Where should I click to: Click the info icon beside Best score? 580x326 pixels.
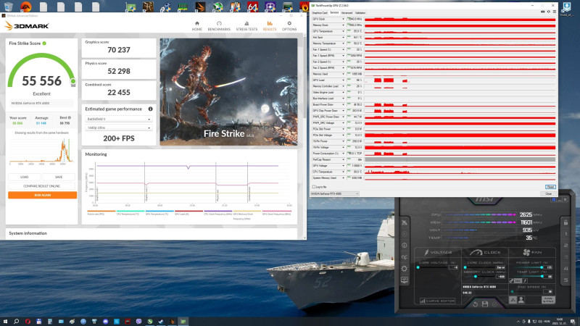coord(69,117)
